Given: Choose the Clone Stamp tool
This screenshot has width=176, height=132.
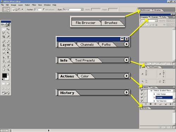Looking at the screenshot, I should point(4,45).
